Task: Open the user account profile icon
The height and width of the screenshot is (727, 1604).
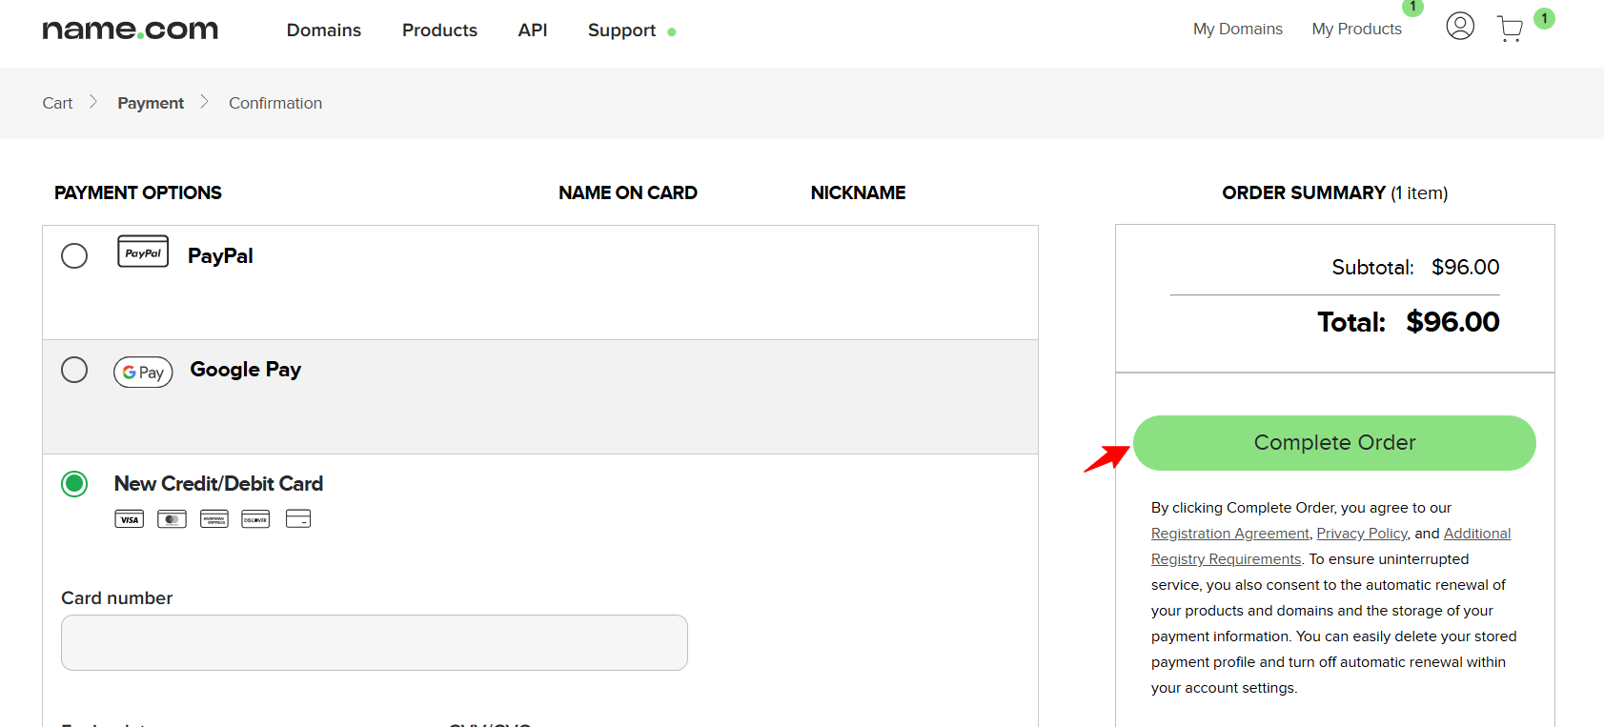Action: [1460, 26]
